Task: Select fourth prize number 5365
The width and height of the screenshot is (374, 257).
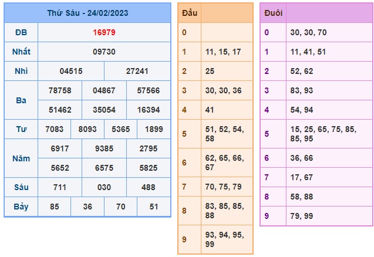Action: point(121,129)
